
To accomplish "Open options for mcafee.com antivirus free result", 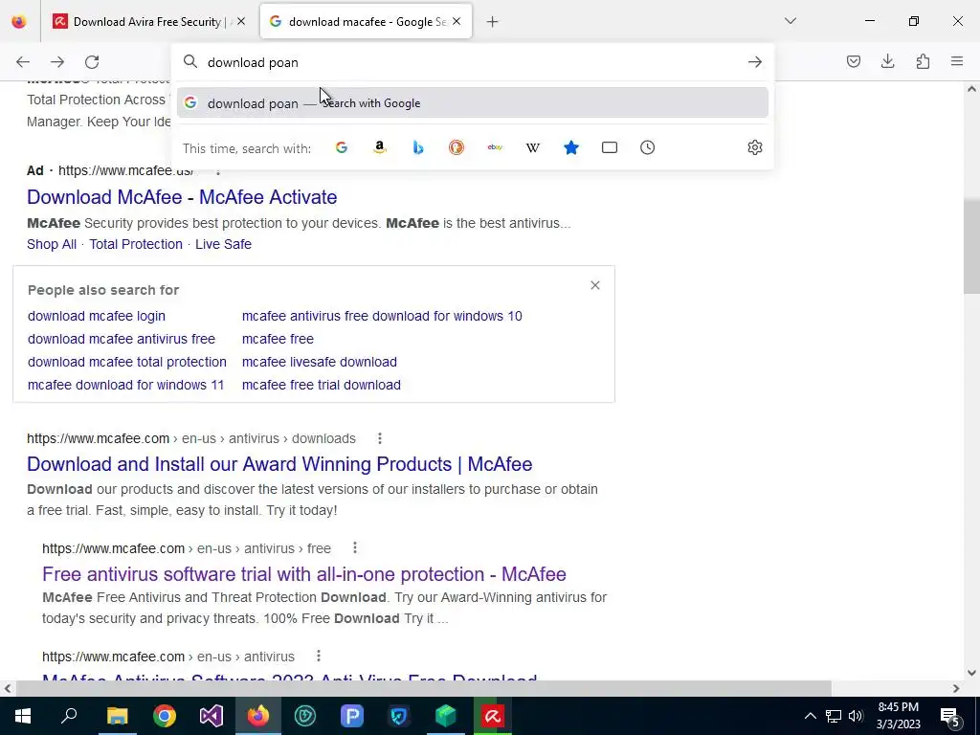I will pos(355,548).
